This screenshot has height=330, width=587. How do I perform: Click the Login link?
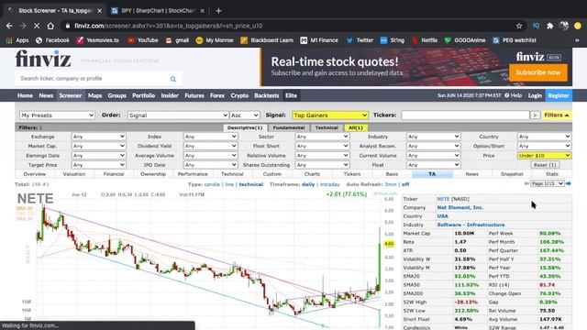(535, 95)
